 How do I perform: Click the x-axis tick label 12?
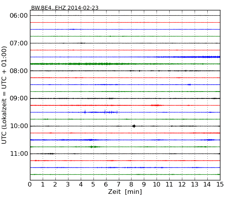click(x=182, y=184)
